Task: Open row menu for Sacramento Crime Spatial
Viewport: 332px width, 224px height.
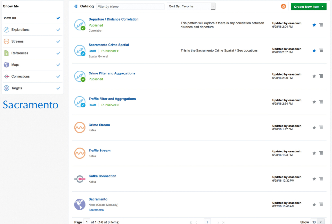Action: click(321, 50)
